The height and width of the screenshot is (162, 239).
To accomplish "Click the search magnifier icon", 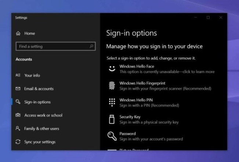I will (91, 46).
